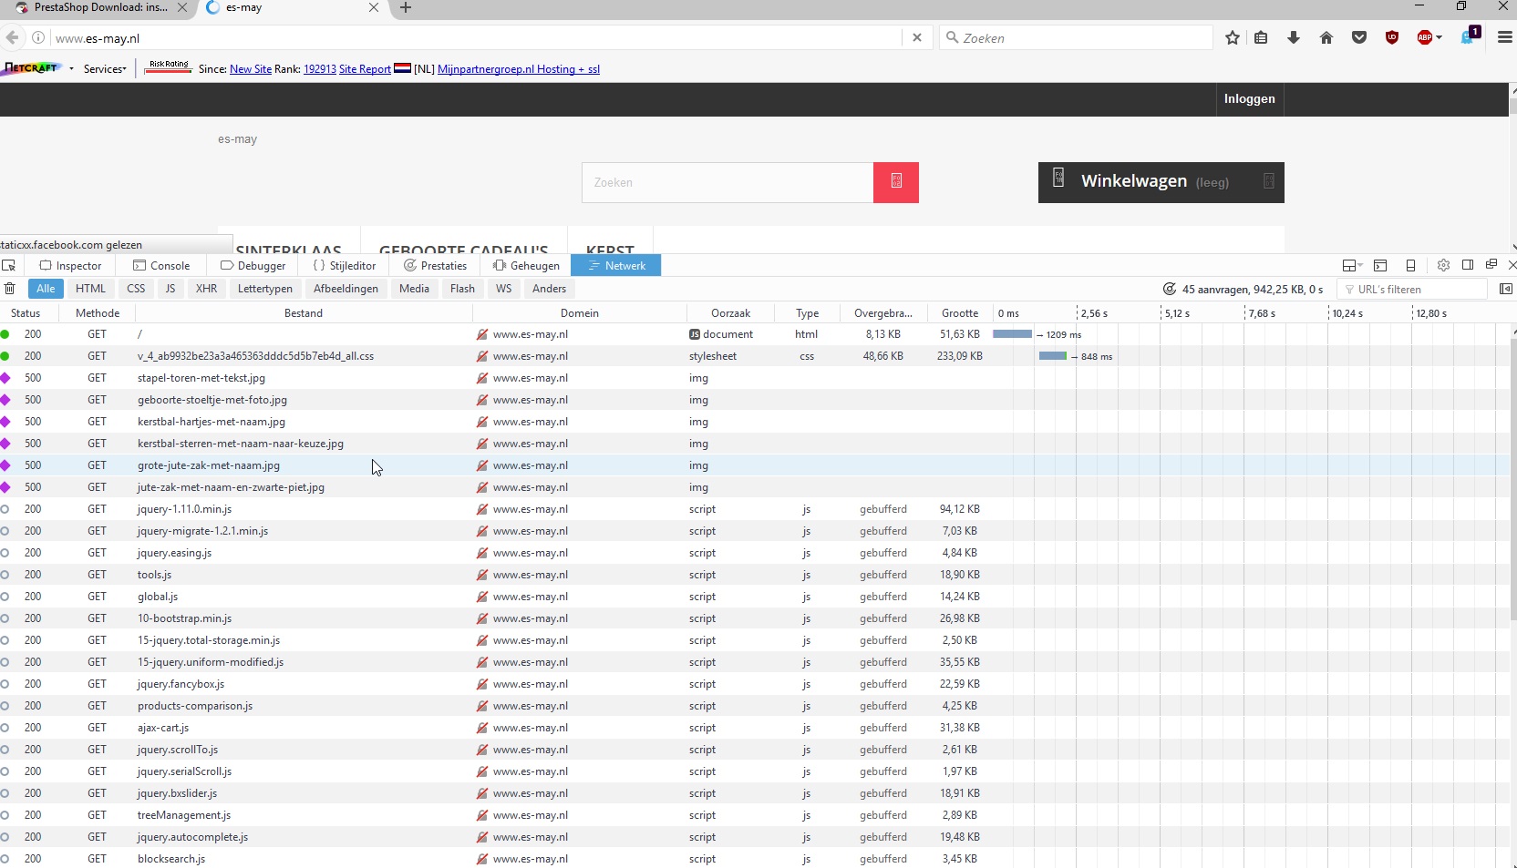Click the Inloggen link
This screenshot has width=1517, height=868.
click(1249, 99)
